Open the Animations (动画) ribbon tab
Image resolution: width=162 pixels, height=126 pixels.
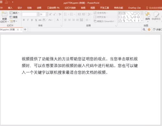pyautogui.click(x=39, y=8)
